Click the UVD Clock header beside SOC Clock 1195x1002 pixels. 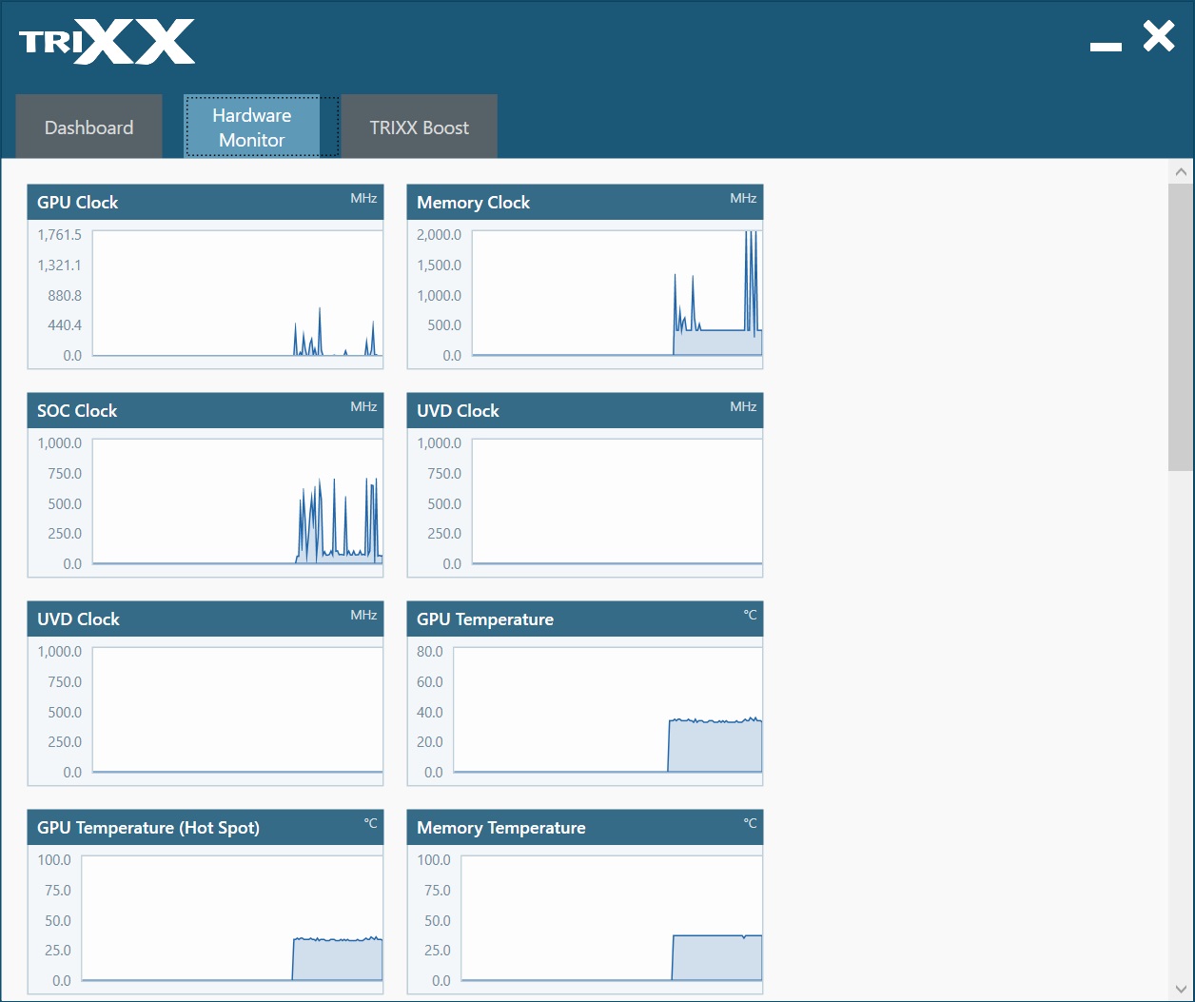point(585,410)
